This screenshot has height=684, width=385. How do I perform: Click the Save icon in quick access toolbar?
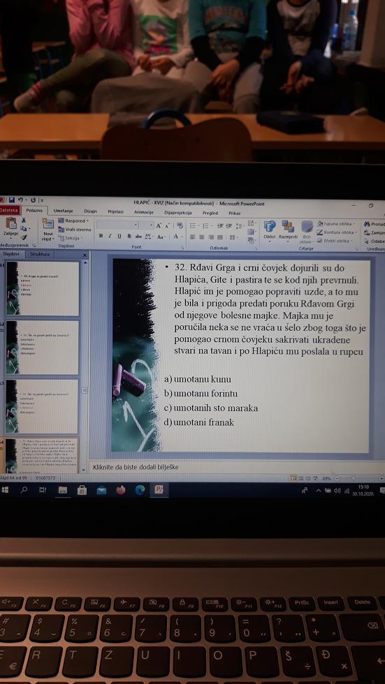point(12,200)
